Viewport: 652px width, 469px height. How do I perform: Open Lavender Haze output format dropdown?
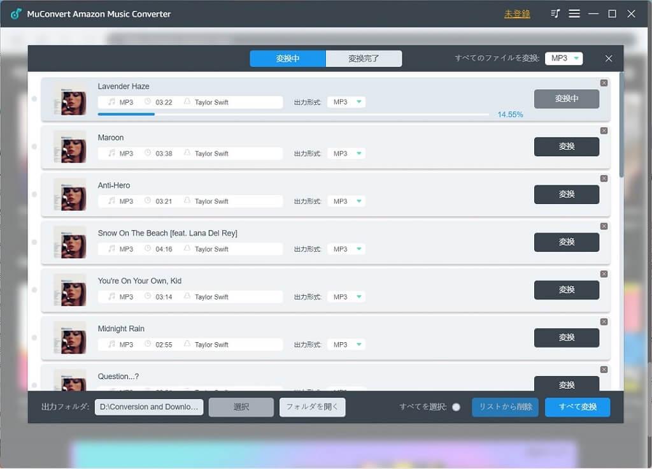346,102
